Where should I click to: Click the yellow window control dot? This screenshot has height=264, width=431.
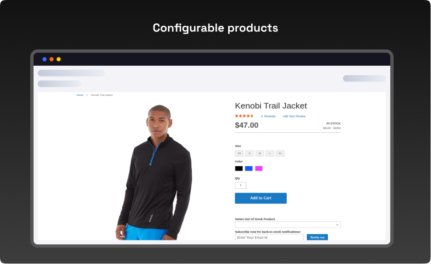coord(58,59)
